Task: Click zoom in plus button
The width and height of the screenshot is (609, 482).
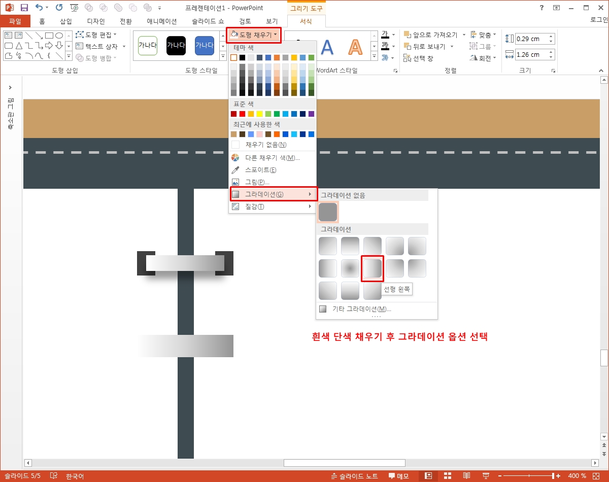Action: (559, 476)
